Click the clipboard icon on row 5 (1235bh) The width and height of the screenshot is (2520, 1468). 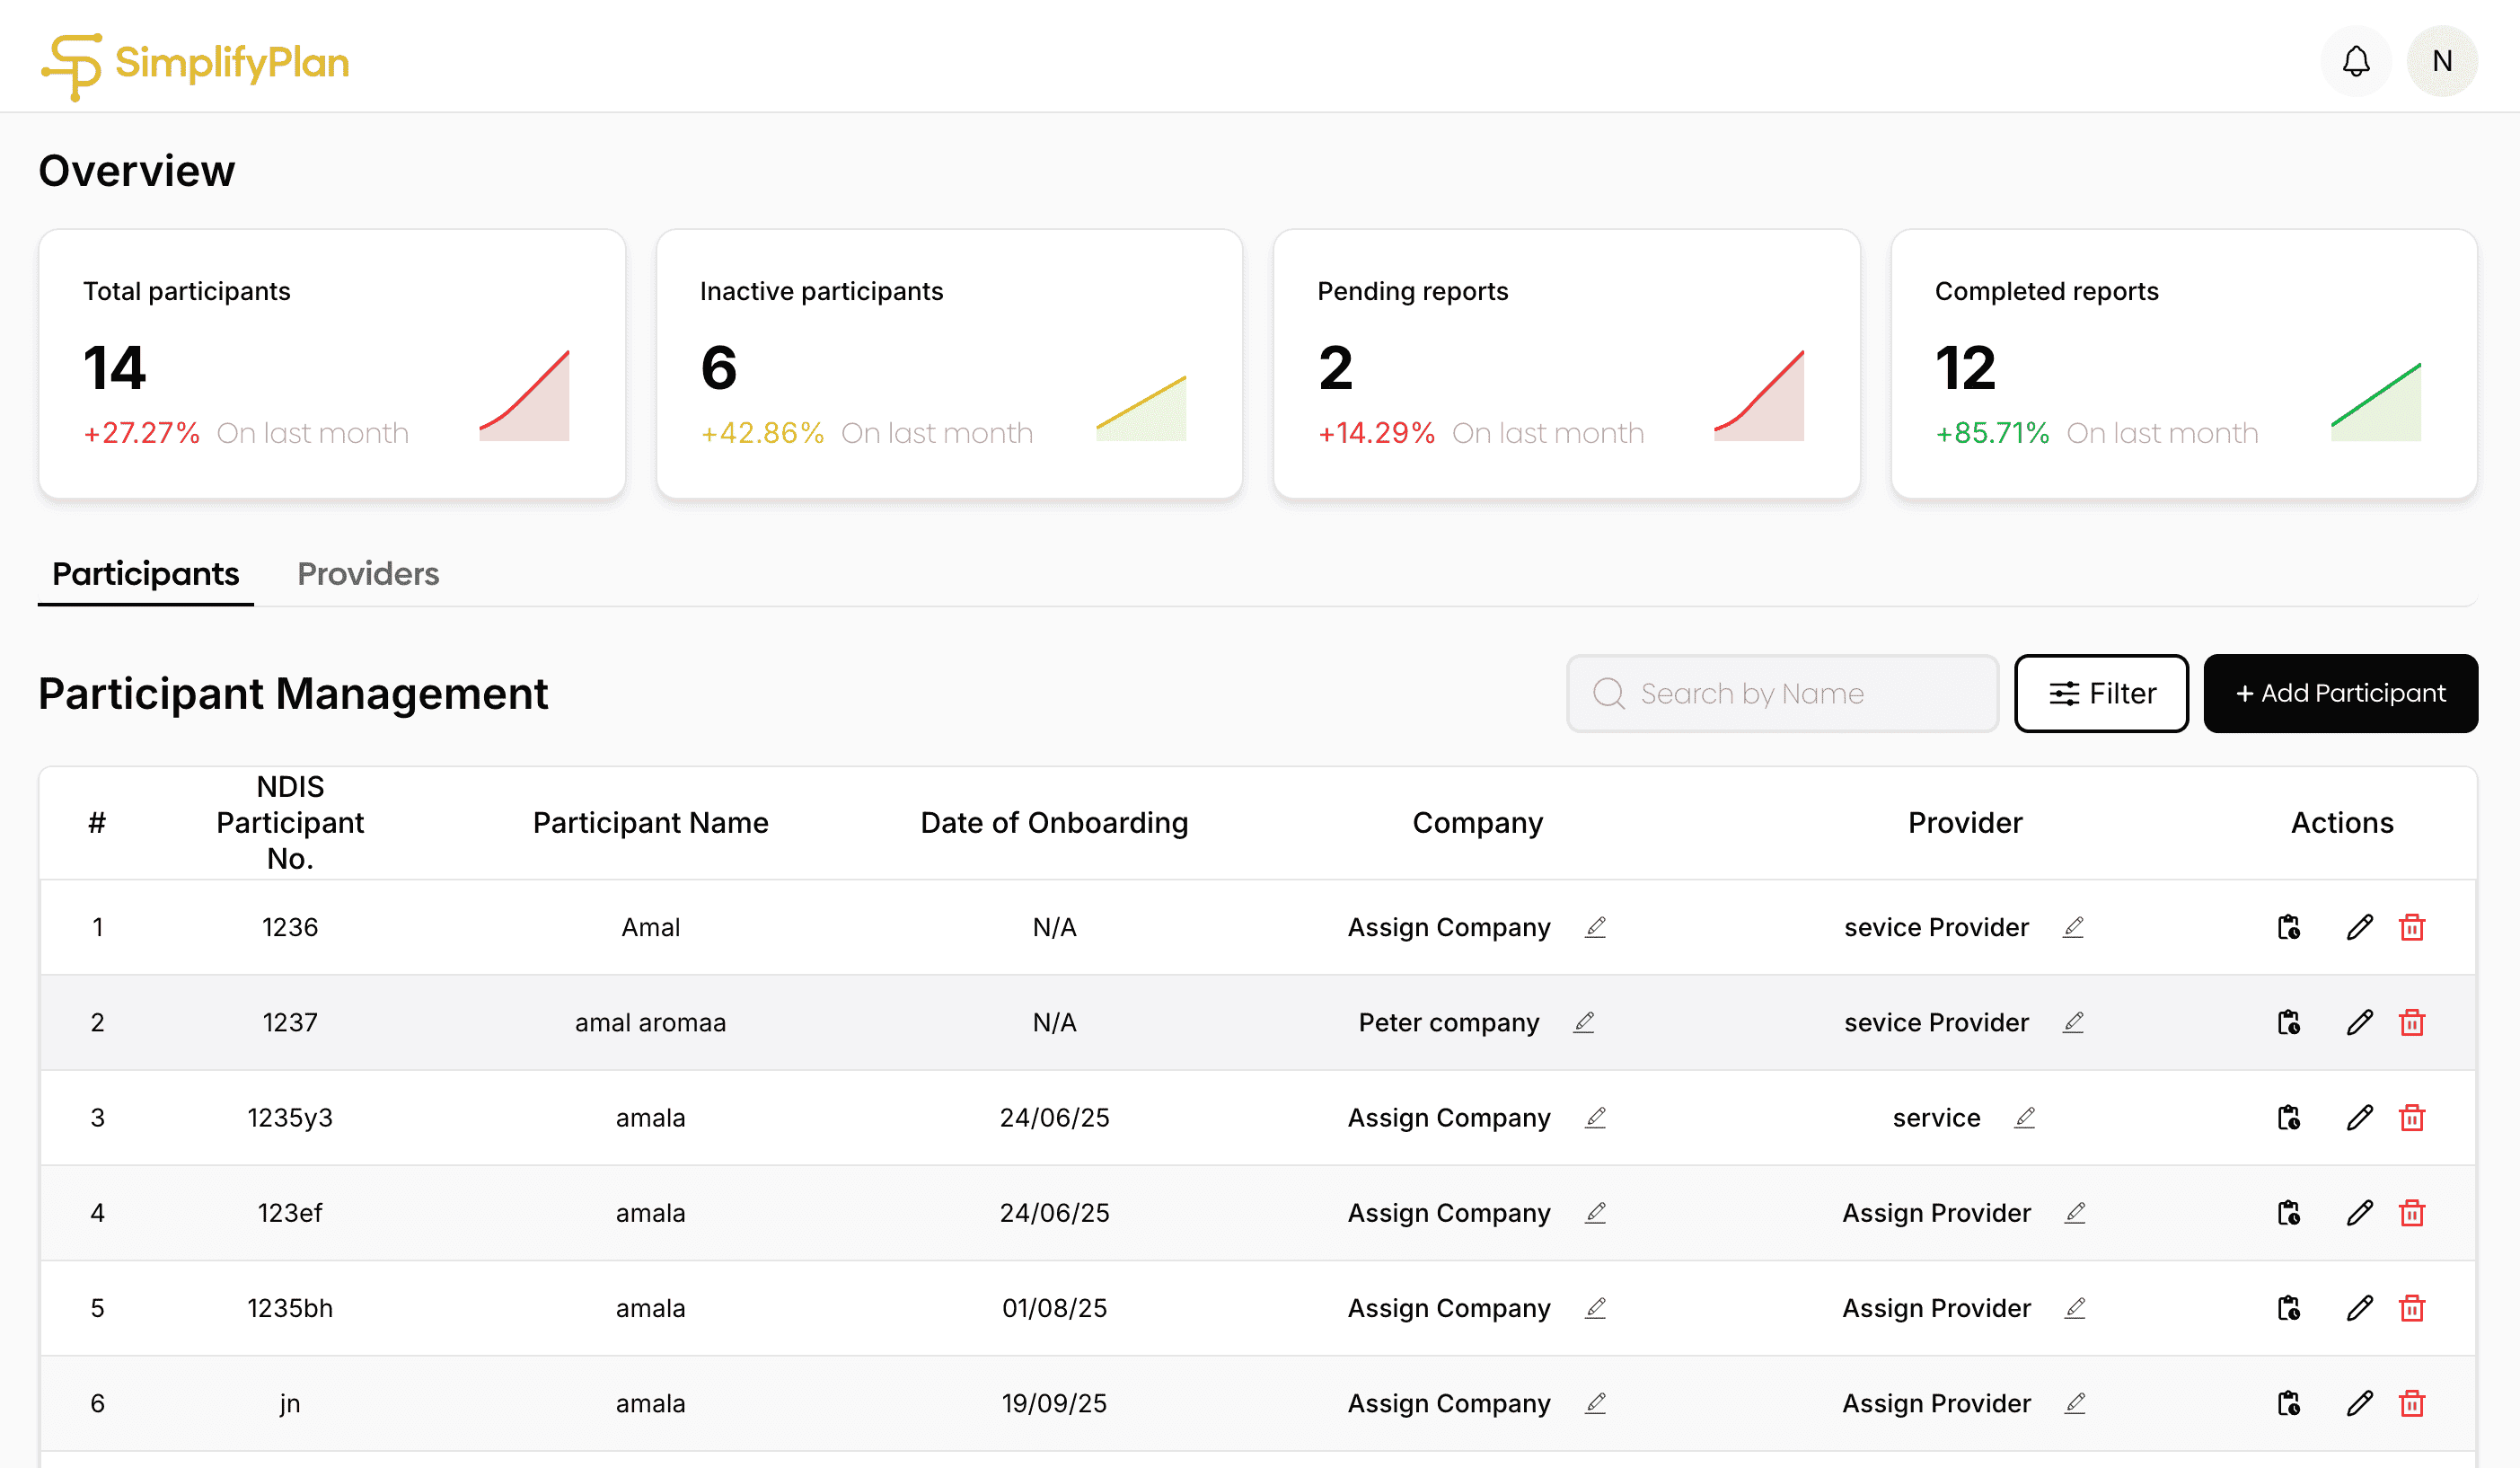(2290, 1308)
